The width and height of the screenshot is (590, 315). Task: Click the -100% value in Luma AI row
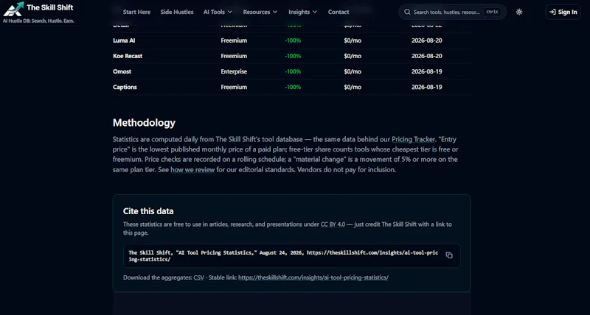[293, 40]
